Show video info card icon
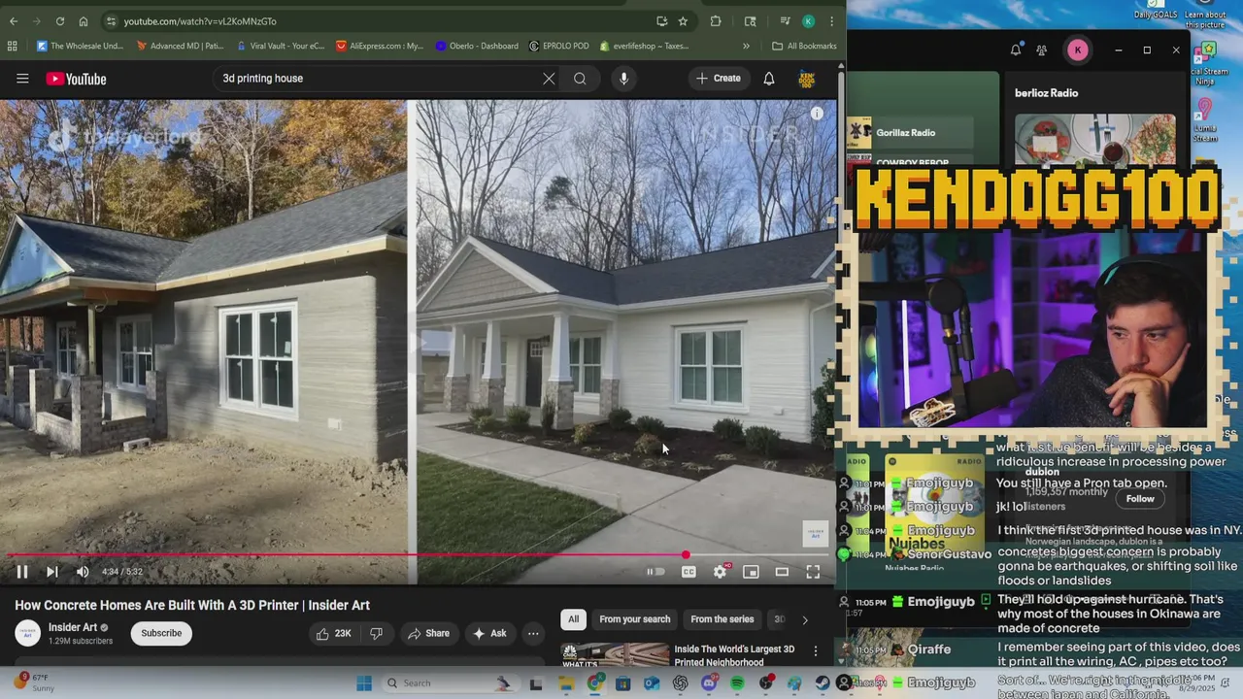The width and height of the screenshot is (1243, 699). click(817, 114)
